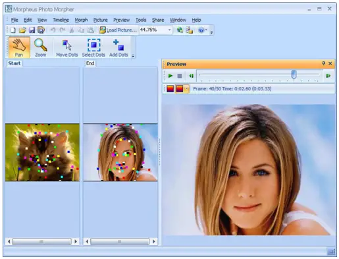Select the Pan tool
Screen dimensions: 339x259
tap(19, 47)
